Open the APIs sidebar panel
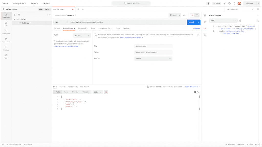This screenshot has height=147, width=262. 6,24
